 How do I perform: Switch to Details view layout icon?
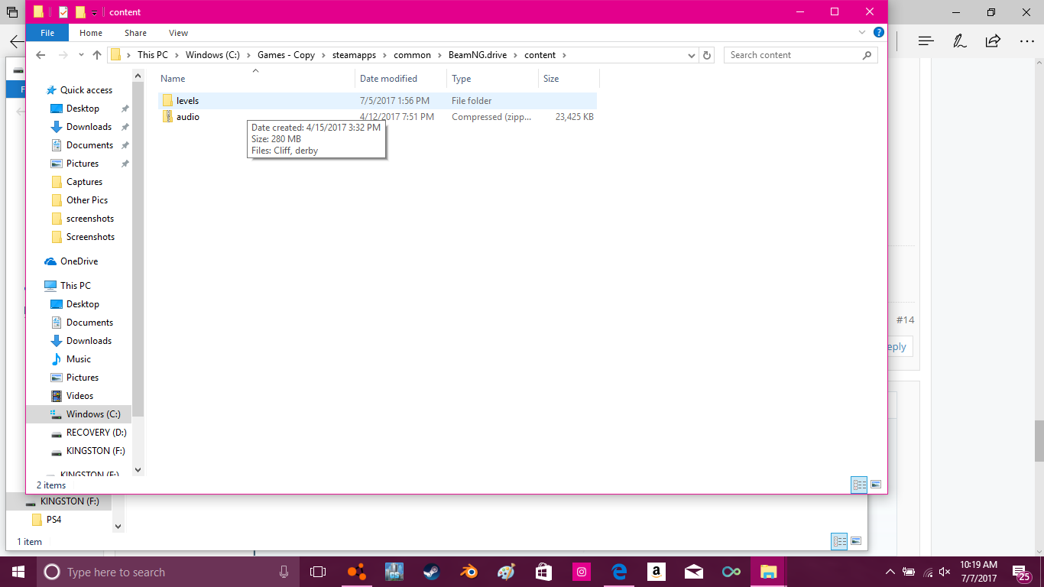point(859,485)
